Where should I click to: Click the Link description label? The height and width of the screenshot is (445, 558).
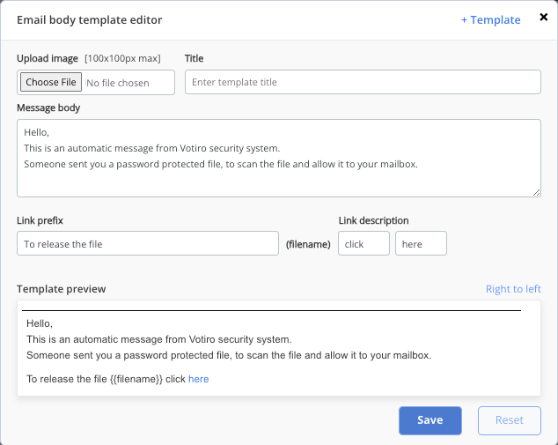point(373,220)
